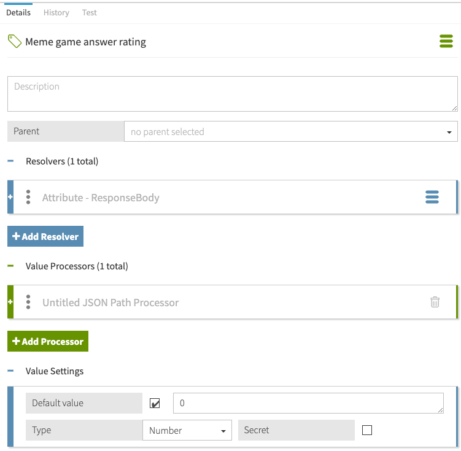The width and height of the screenshot is (461, 451).
Task: Delete the Untitled JSON Path Processor with the trash icon
Action: click(x=435, y=302)
